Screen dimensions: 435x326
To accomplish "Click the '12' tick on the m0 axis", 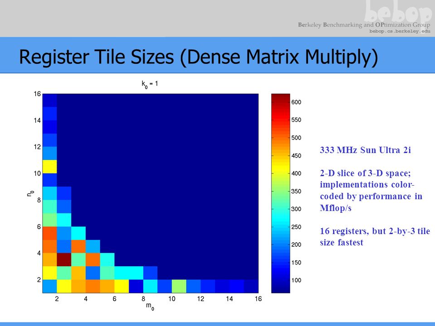I will [201, 299].
